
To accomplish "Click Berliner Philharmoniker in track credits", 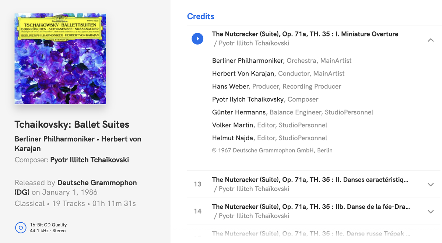I will coord(248,60).
